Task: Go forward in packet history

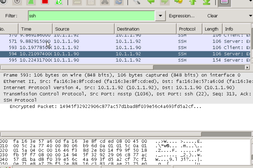Action: point(165,2)
